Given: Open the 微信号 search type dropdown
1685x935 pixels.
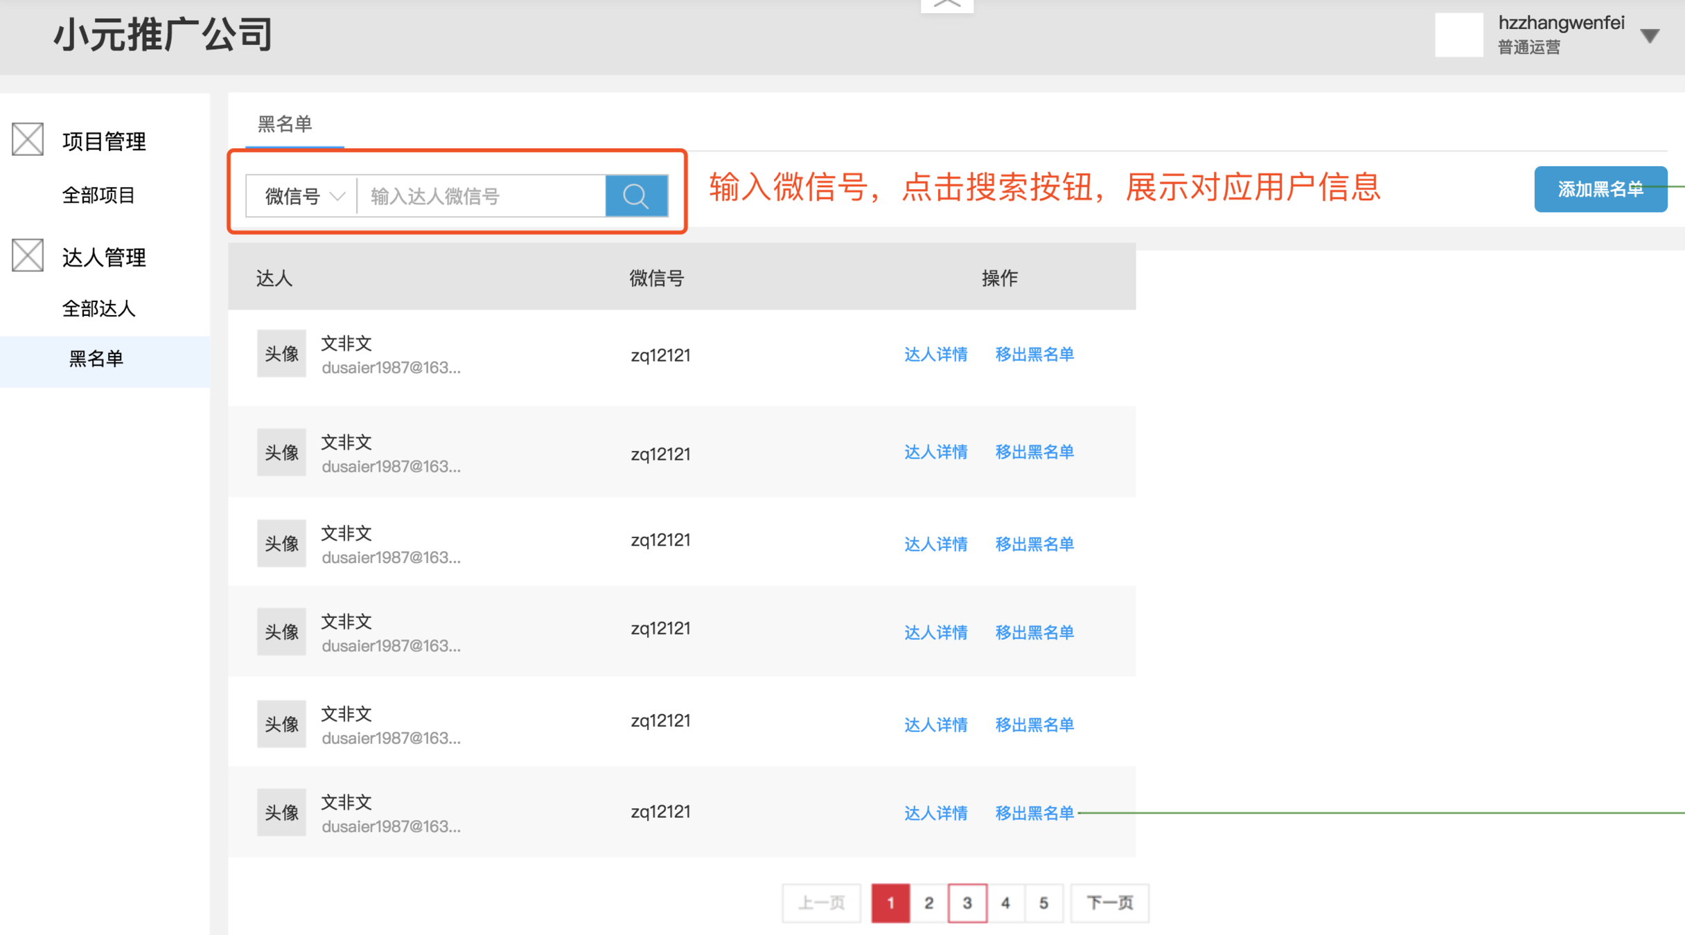Looking at the screenshot, I should pos(303,197).
